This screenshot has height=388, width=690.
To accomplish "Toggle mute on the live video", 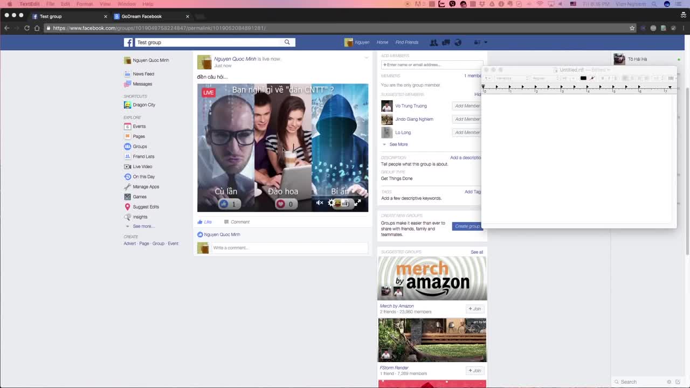I will pyautogui.click(x=320, y=203).
